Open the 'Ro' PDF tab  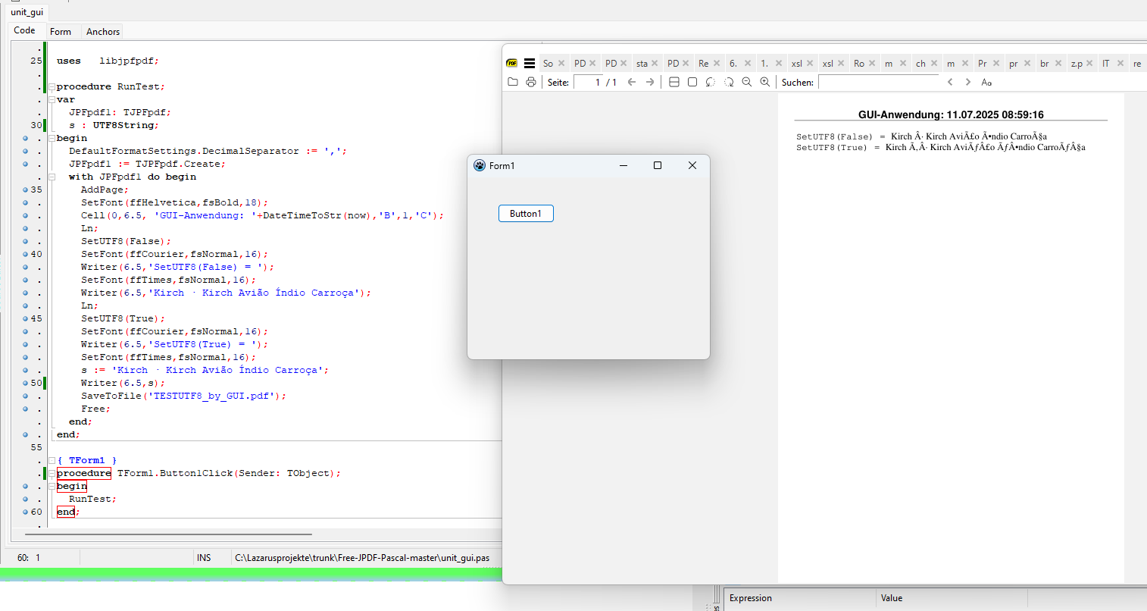click(859, 64)
